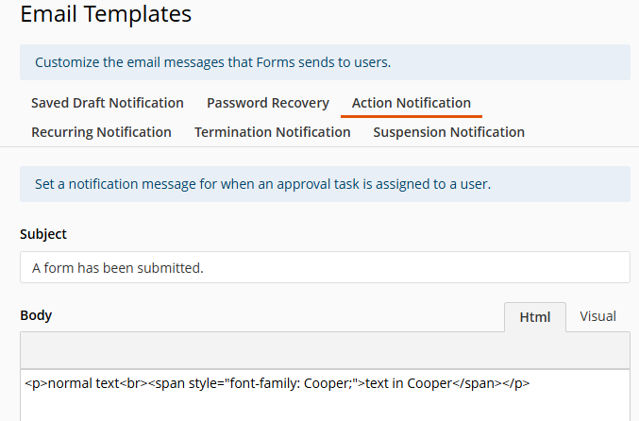Switch to the Password Recovery tab

point(268,103)
